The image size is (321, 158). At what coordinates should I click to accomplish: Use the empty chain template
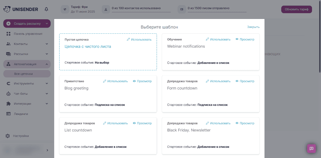(139, 39)
